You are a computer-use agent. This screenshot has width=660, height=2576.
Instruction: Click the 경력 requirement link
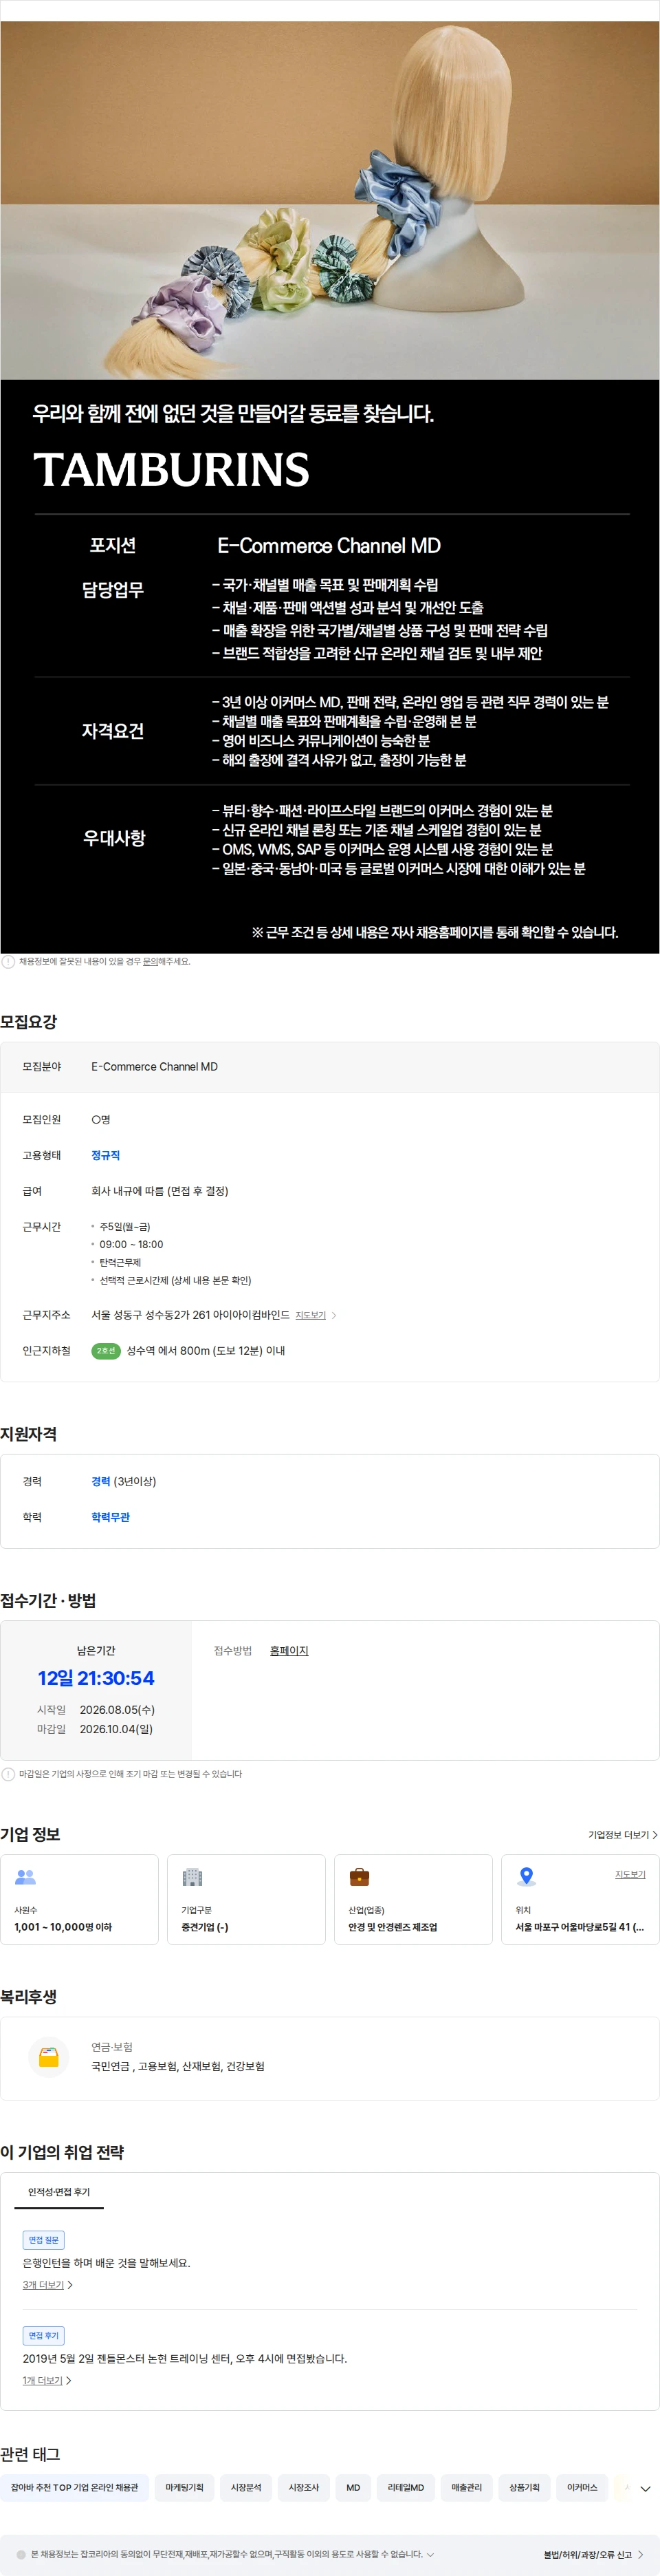click(x=101, y=1481)
